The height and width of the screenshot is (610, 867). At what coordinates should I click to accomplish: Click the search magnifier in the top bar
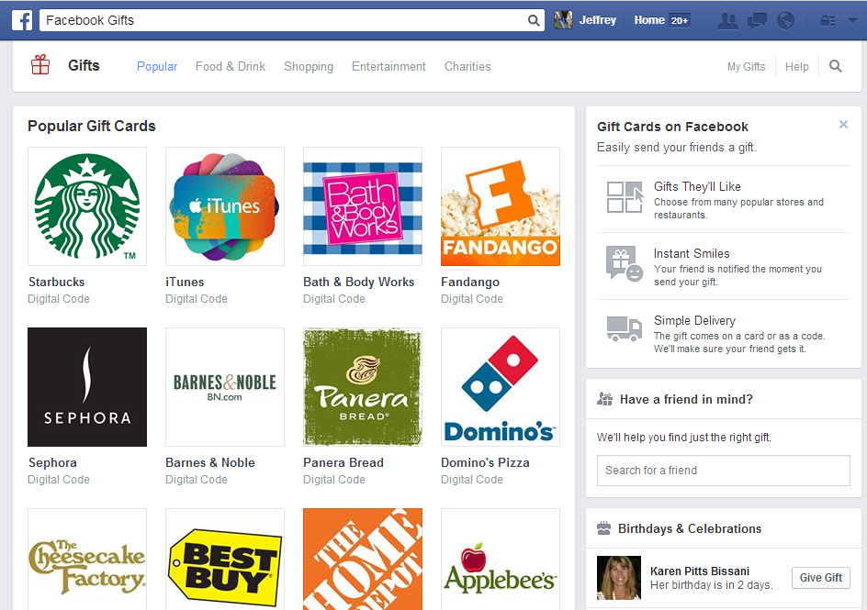point(534,20)
